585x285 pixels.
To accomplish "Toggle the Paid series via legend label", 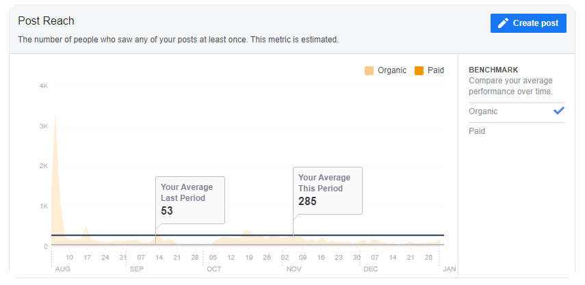I will click(x=436, y=70).
